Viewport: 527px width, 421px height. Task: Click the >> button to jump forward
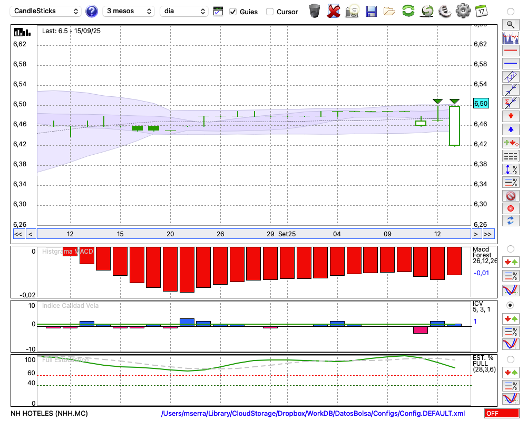click(489, 234)
